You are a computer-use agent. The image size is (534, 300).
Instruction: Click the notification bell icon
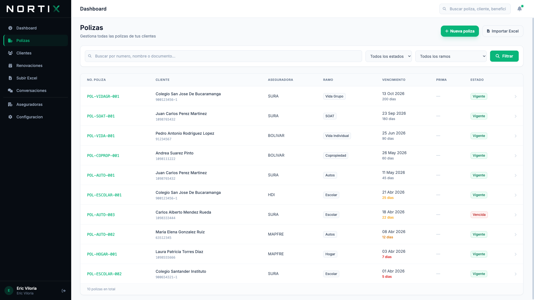coord(520,9)
